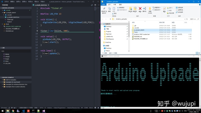
Task: Click Select Programmer in status bar
Action: coord(59,108)
